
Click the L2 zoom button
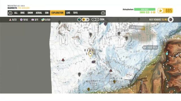(x=94, y=20)
